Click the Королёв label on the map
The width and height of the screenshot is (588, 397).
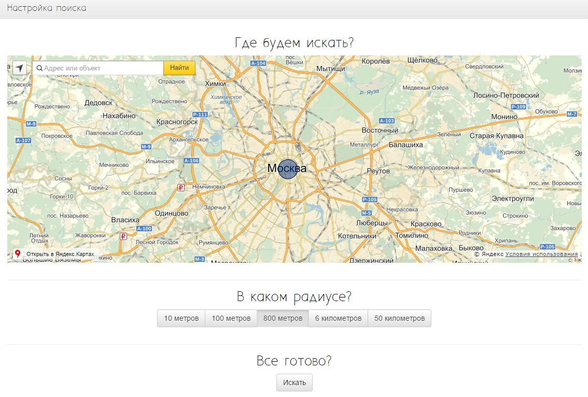pyautogui.click(x=376, y=61)
